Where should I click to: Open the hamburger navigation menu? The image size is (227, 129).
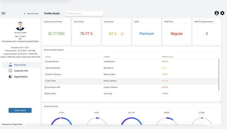4,13
